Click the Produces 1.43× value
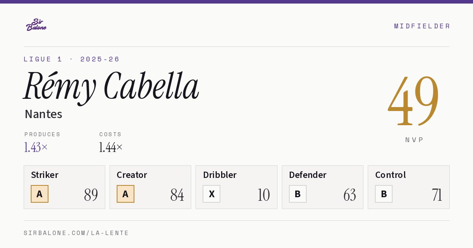Image resolution: width=473 pixels, height=248 pixels. [x=36, y=147]
